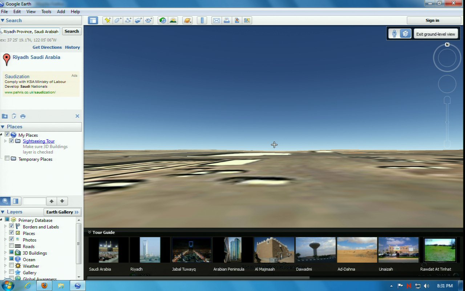Click the Add Polygon toolbar icon
The width and height of the screenshot is (465, 291).
pos(118,20)
